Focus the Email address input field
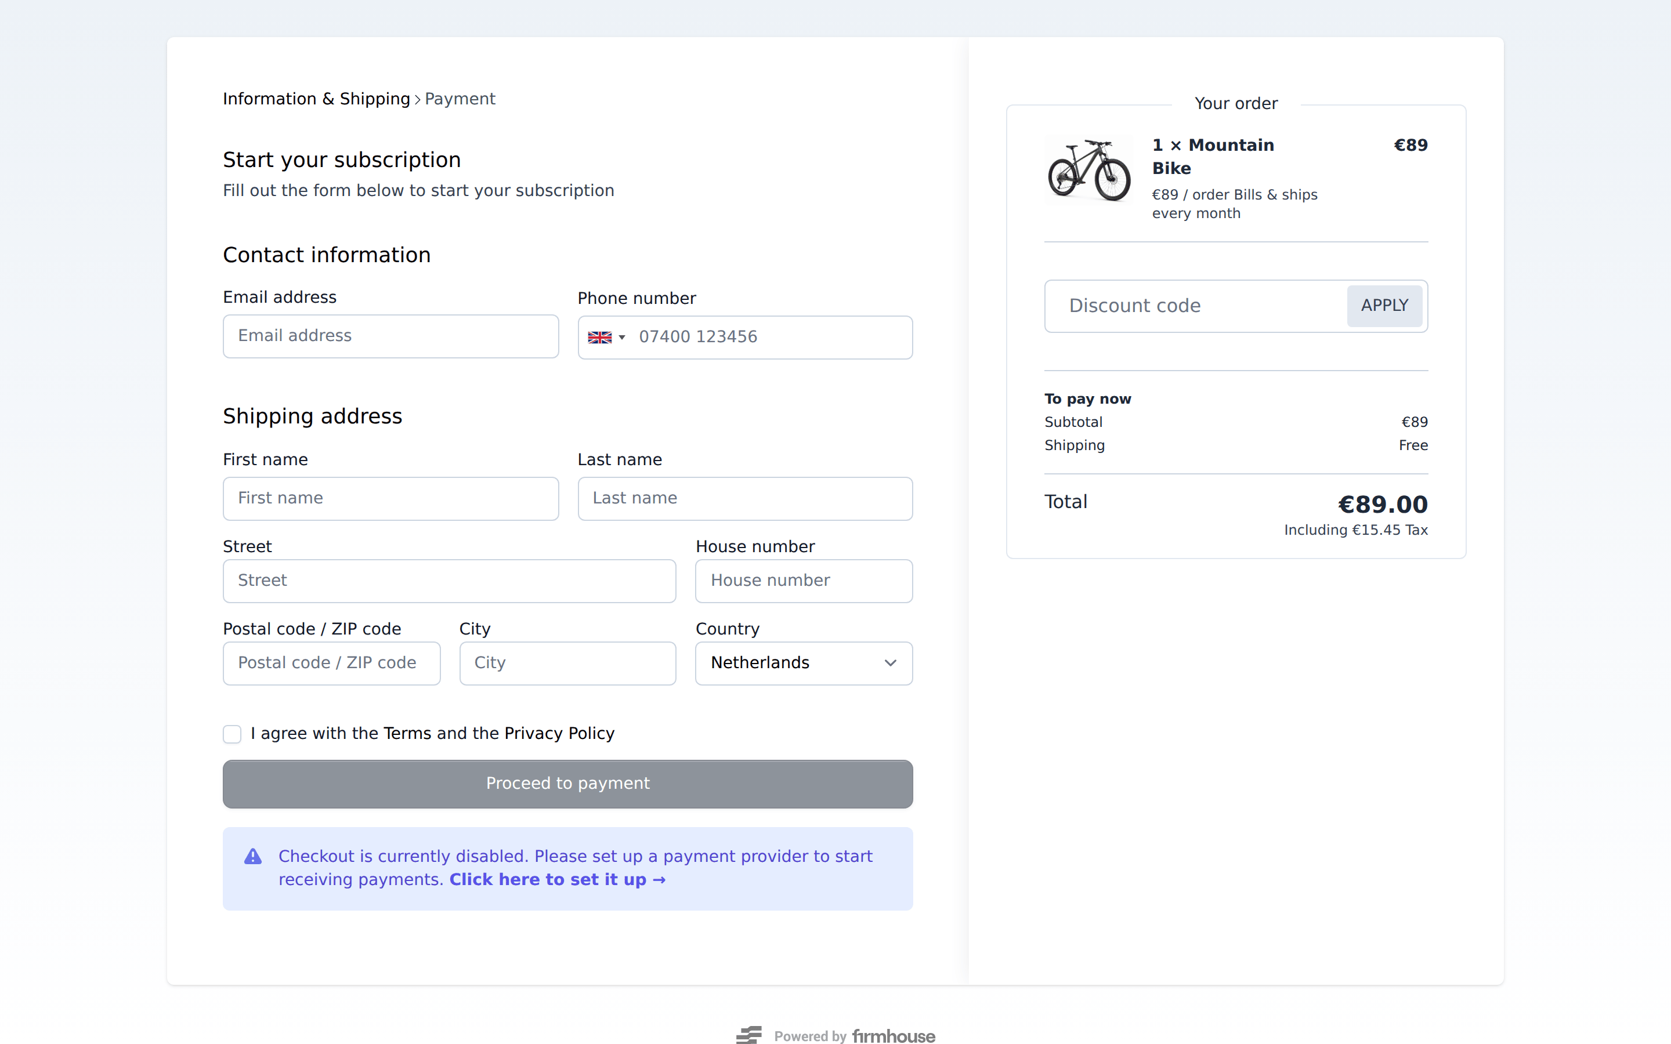Image resolution: width=1671 pixels, height=1044 pixels. coord(391,336)
